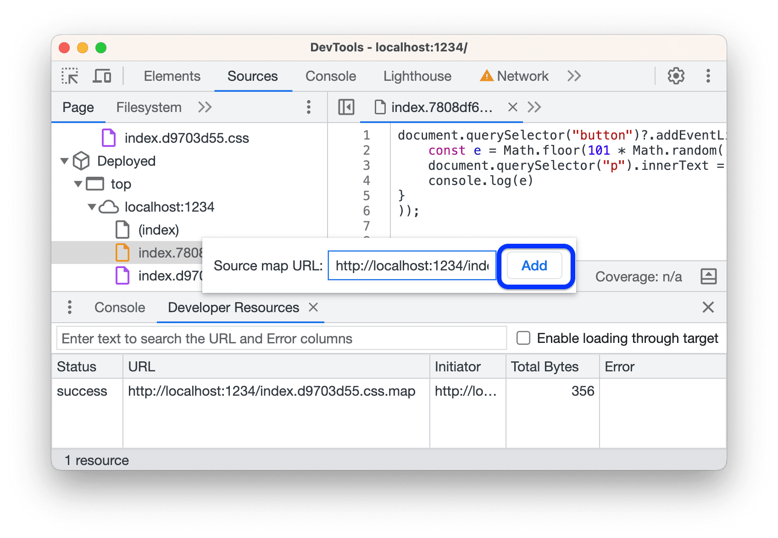
Task: Click the load coverage icon beside Coverage: n/a
Action: pos(709,276)
